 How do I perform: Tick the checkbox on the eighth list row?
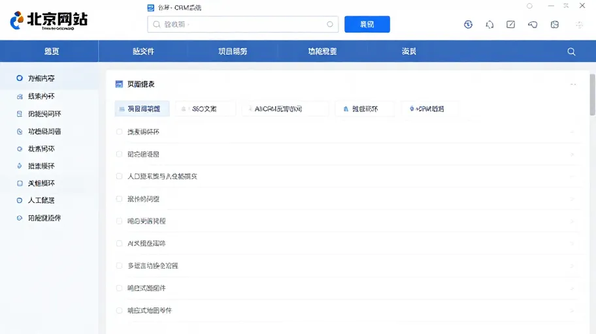point(119,288)
